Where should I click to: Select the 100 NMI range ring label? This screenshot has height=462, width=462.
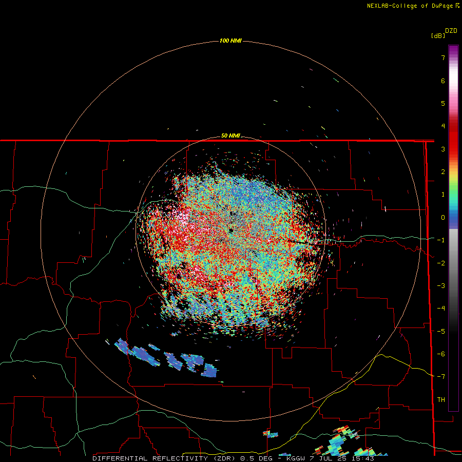[230, 41]
